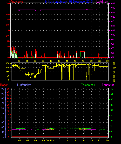121x144 pixels.
Task: Select the 270 wind direction axis value
Action: tap(8, 68)
